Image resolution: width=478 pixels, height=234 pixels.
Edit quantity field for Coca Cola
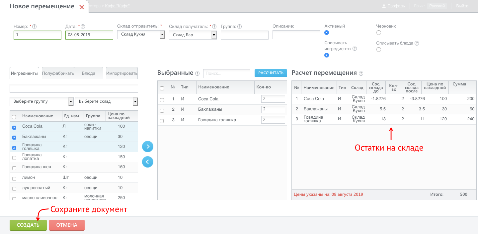point(273,99)
